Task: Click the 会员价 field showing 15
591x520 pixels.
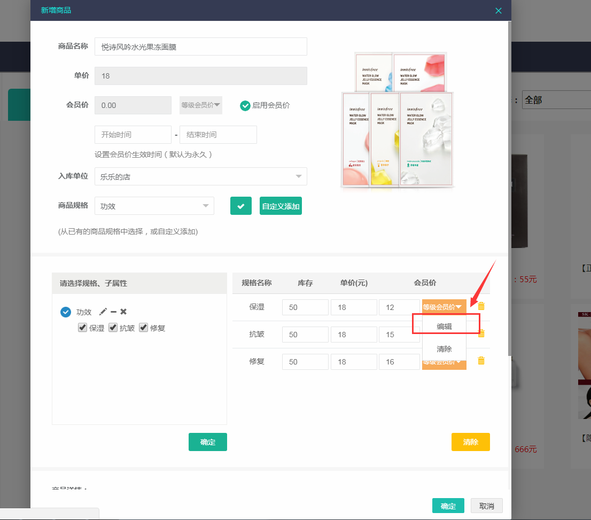Action: click(399, 335)
